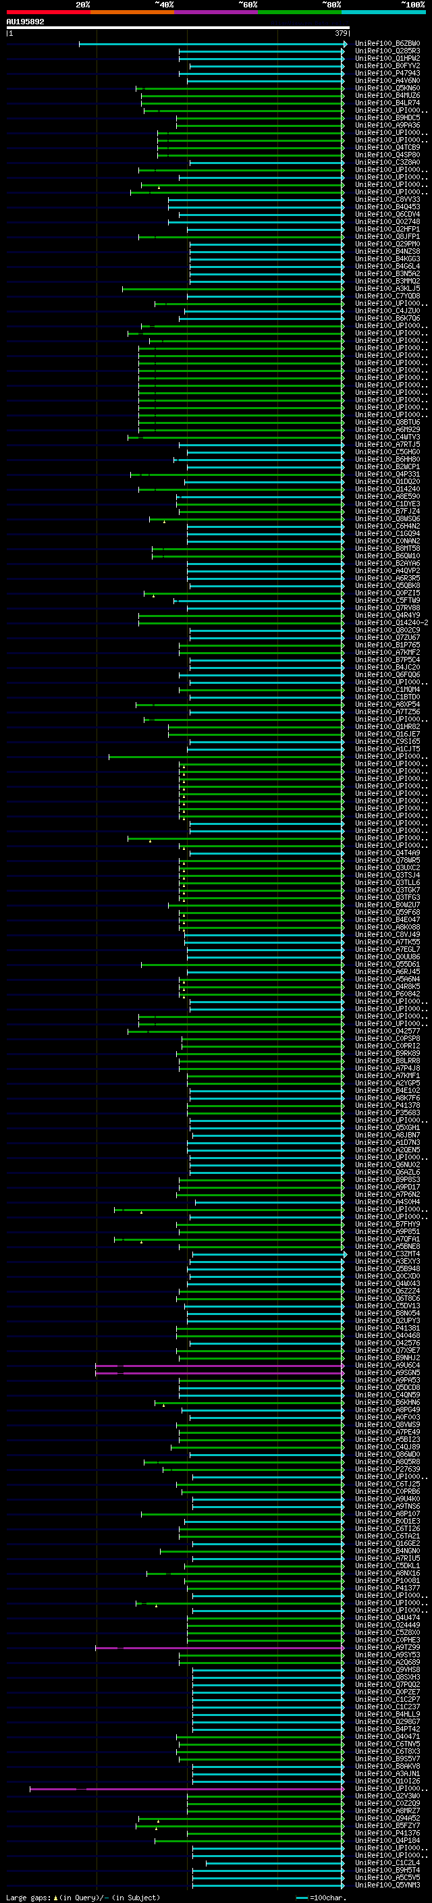The width and height of the screenshot is (432, 1903).
Task: Select the UniRef100_B0FYV2 label
Action: [387, 65]
